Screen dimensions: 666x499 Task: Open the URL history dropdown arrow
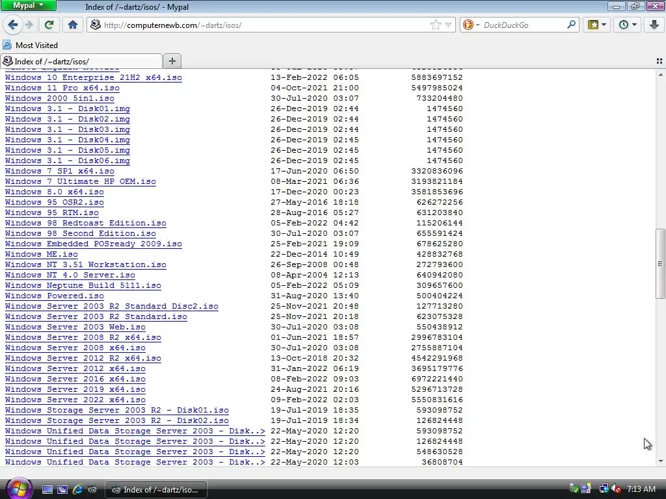pos(448,25)
